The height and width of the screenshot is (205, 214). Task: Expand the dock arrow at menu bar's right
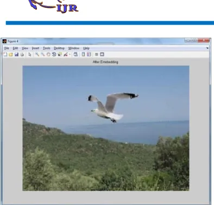click(x=207, y=48)
